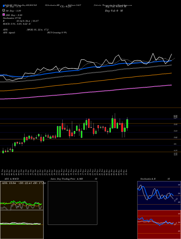Select the '200 Day = 3.83' label

[x=14, y=15]
